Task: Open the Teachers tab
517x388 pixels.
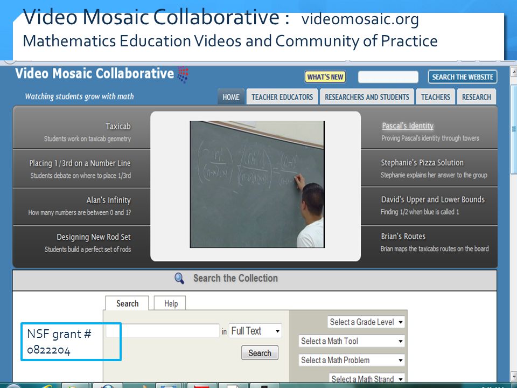Action: pos(436,97)
